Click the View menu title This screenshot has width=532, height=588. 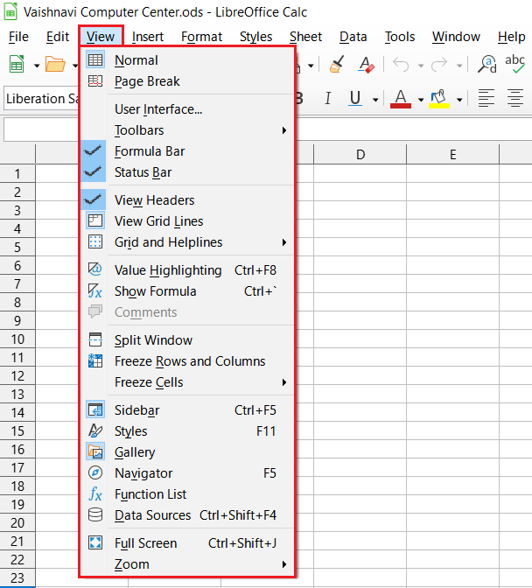101,37
